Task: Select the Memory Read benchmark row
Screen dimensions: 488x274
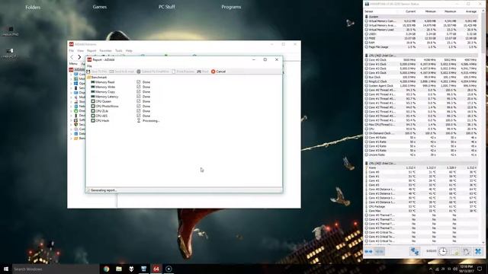Action: [103, 82]
